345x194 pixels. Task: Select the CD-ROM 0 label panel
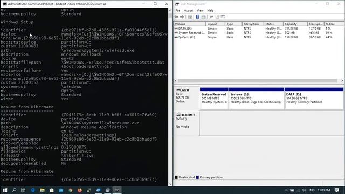click(187, 123)
